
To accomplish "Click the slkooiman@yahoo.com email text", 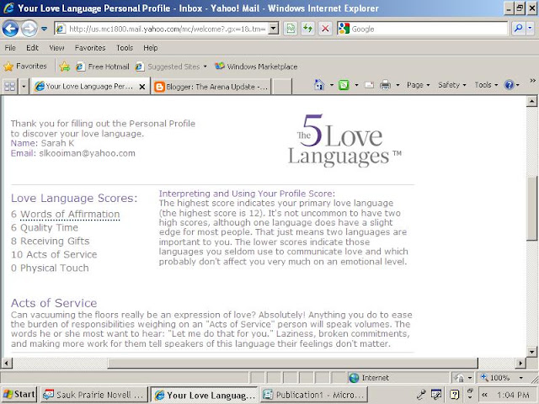I will coord(87,153).
